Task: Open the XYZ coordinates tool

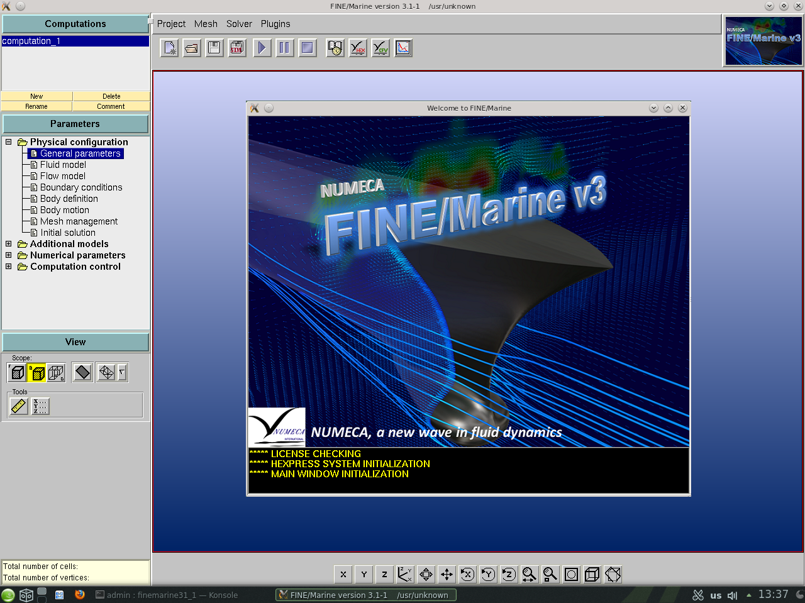Action: point(40,406)
